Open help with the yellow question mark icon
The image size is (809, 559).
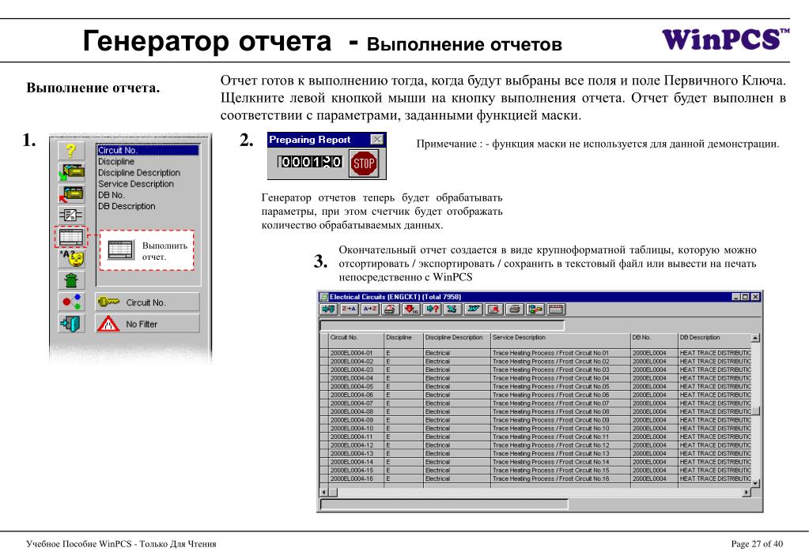(x=71, y=151)
